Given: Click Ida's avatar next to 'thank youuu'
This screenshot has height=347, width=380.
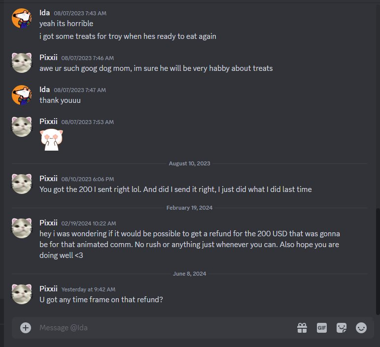Looking at the screenshot, I should point(22,95).
